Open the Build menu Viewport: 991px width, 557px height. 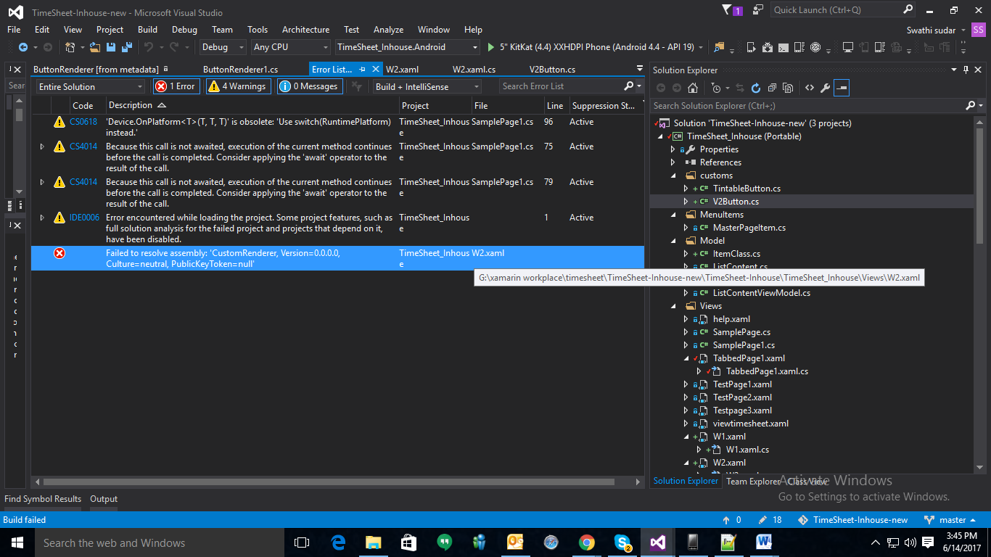pos(147,30)
